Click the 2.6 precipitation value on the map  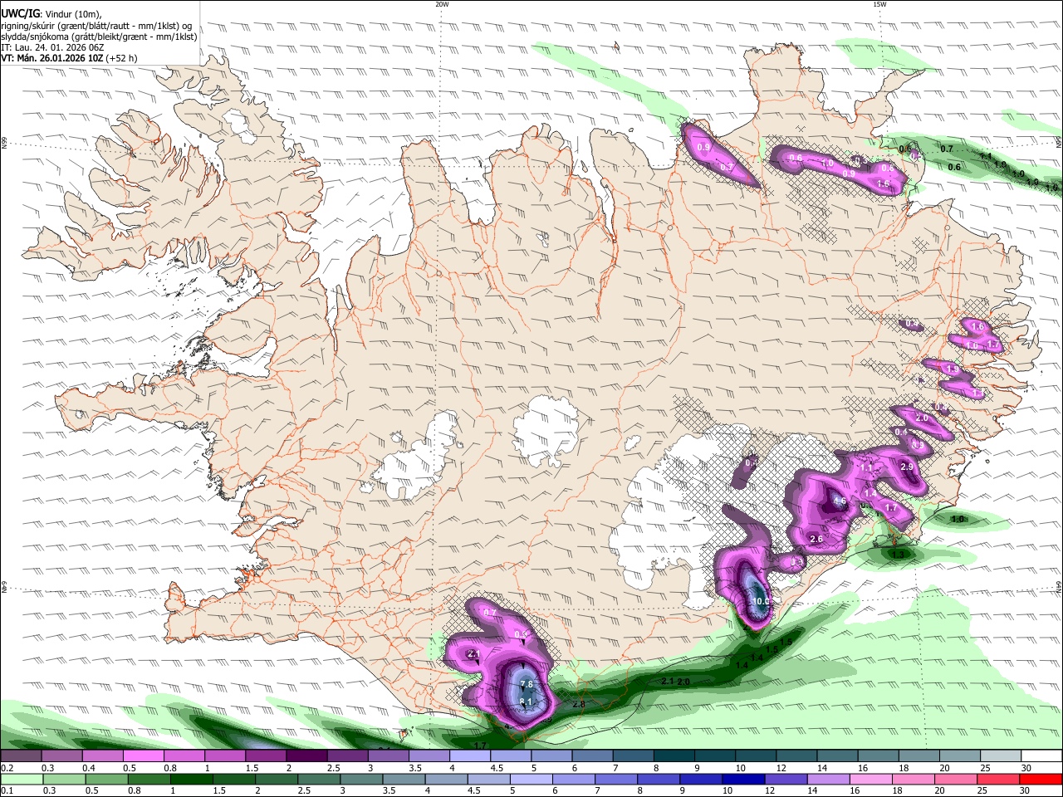816,540
